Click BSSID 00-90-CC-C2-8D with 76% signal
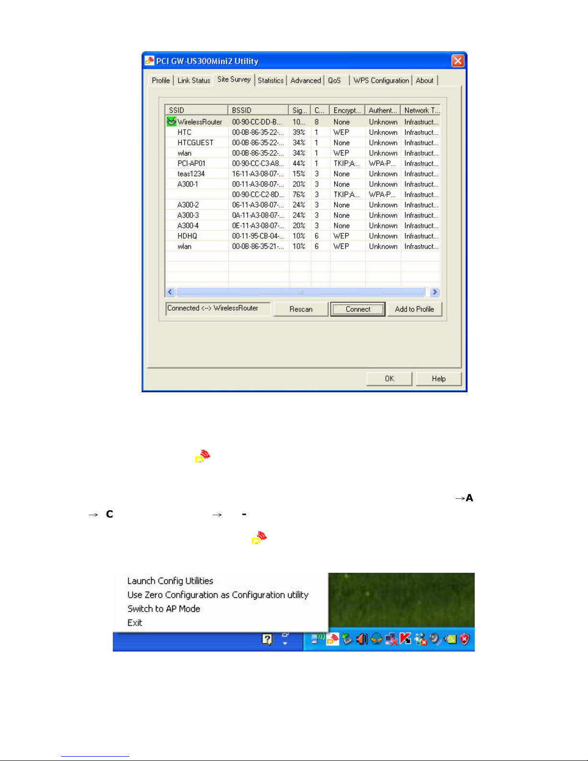588x761 pixels. pyautogui.click(x=258, y=194)
